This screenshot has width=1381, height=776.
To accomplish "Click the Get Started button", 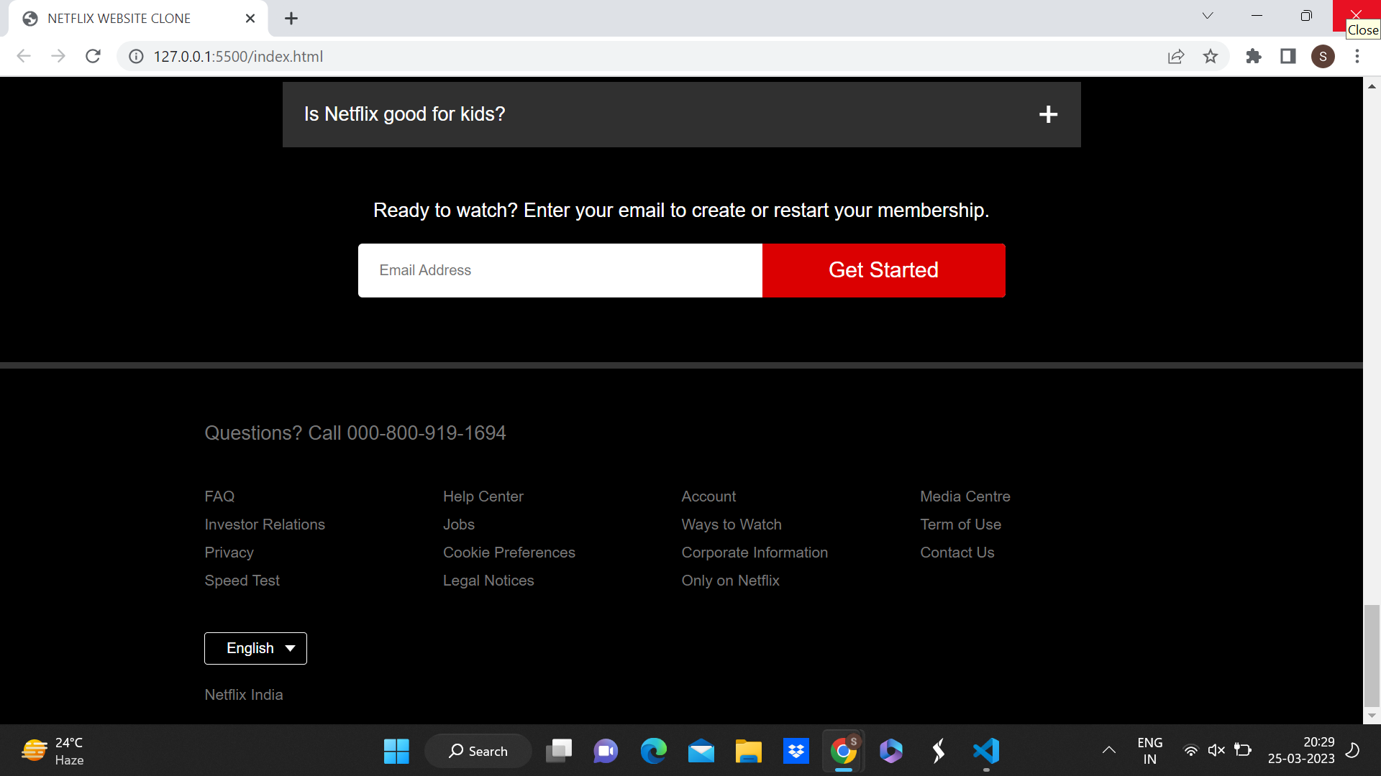I will coord(883,270).
